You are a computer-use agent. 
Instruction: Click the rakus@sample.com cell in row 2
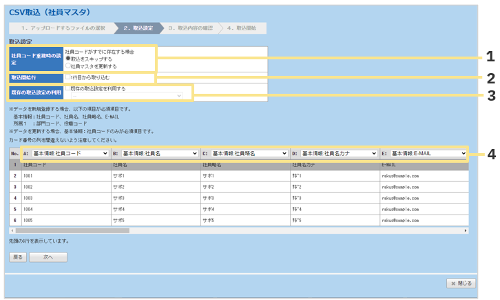(399, 176)
